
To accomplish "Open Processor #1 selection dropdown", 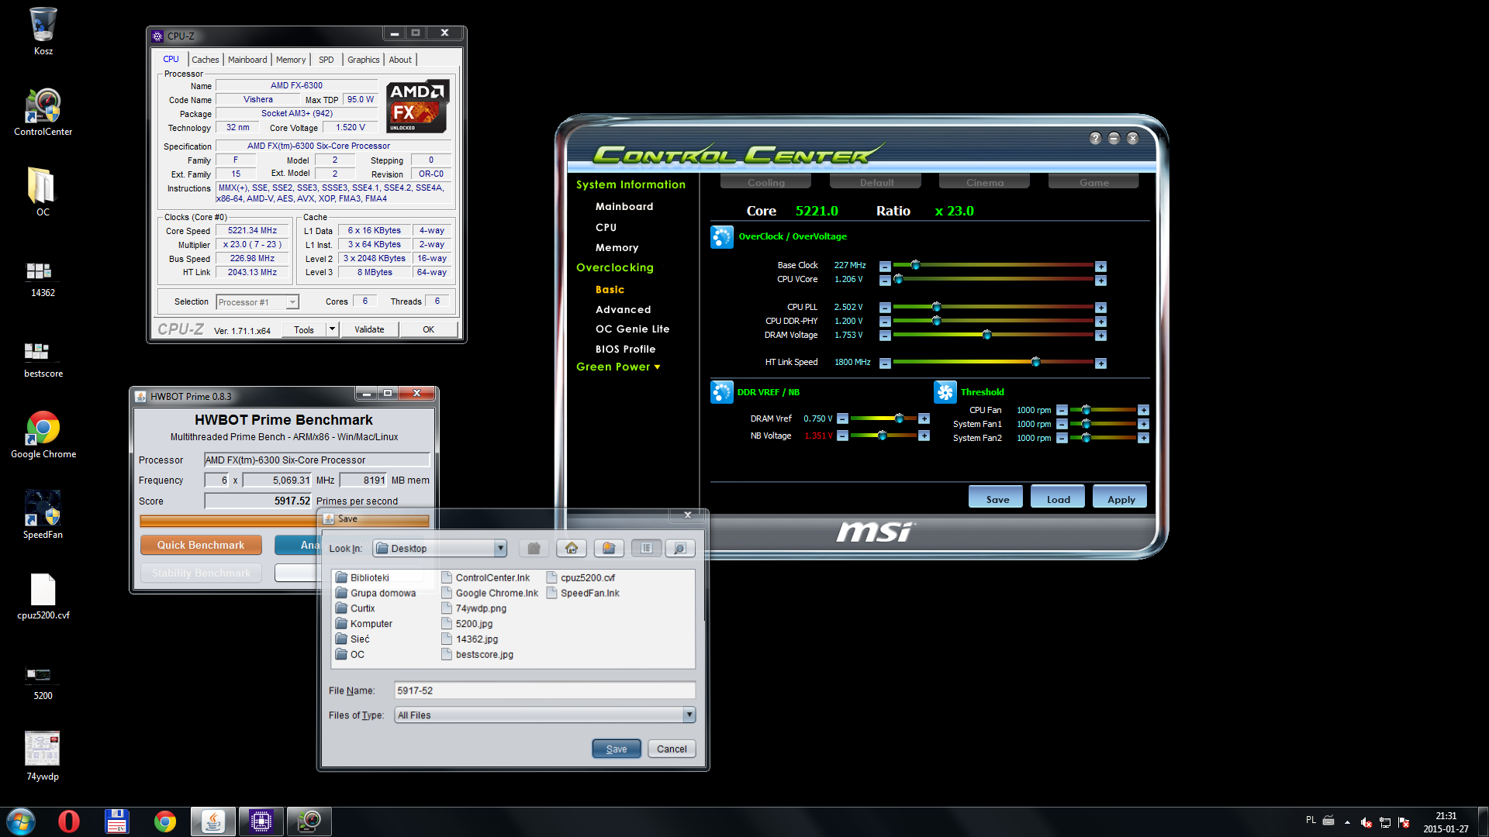I will point(257,302).
